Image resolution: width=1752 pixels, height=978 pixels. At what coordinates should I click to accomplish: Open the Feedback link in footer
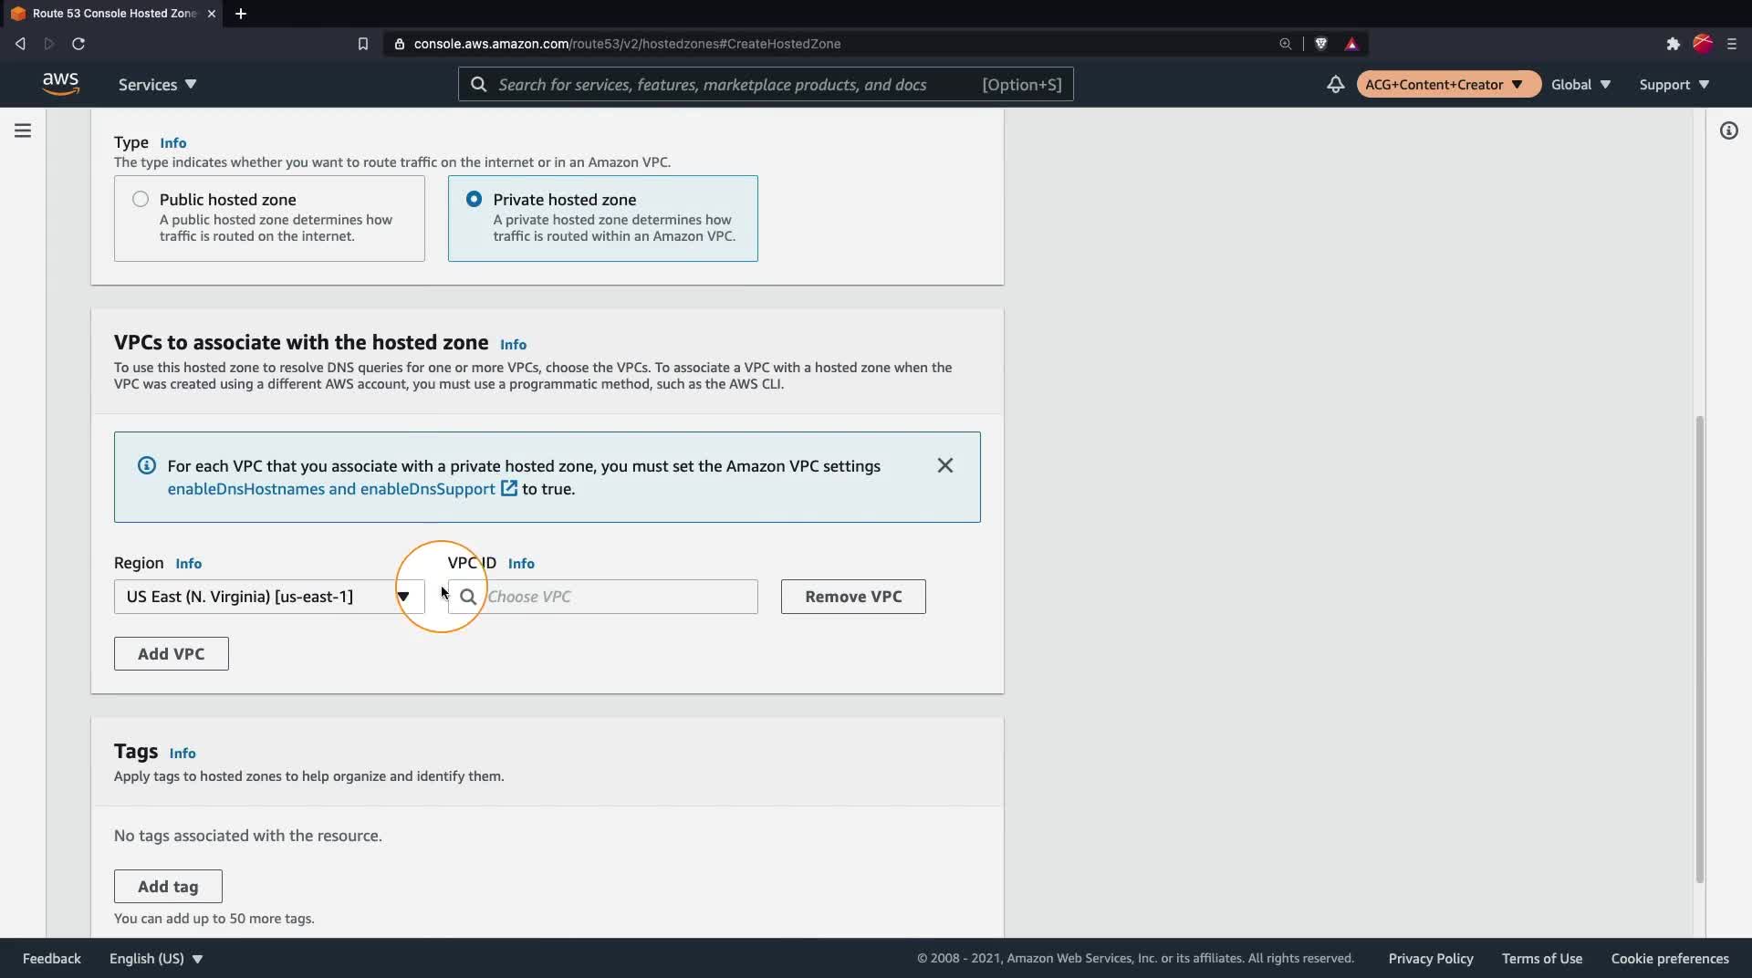tap(52, 958)
